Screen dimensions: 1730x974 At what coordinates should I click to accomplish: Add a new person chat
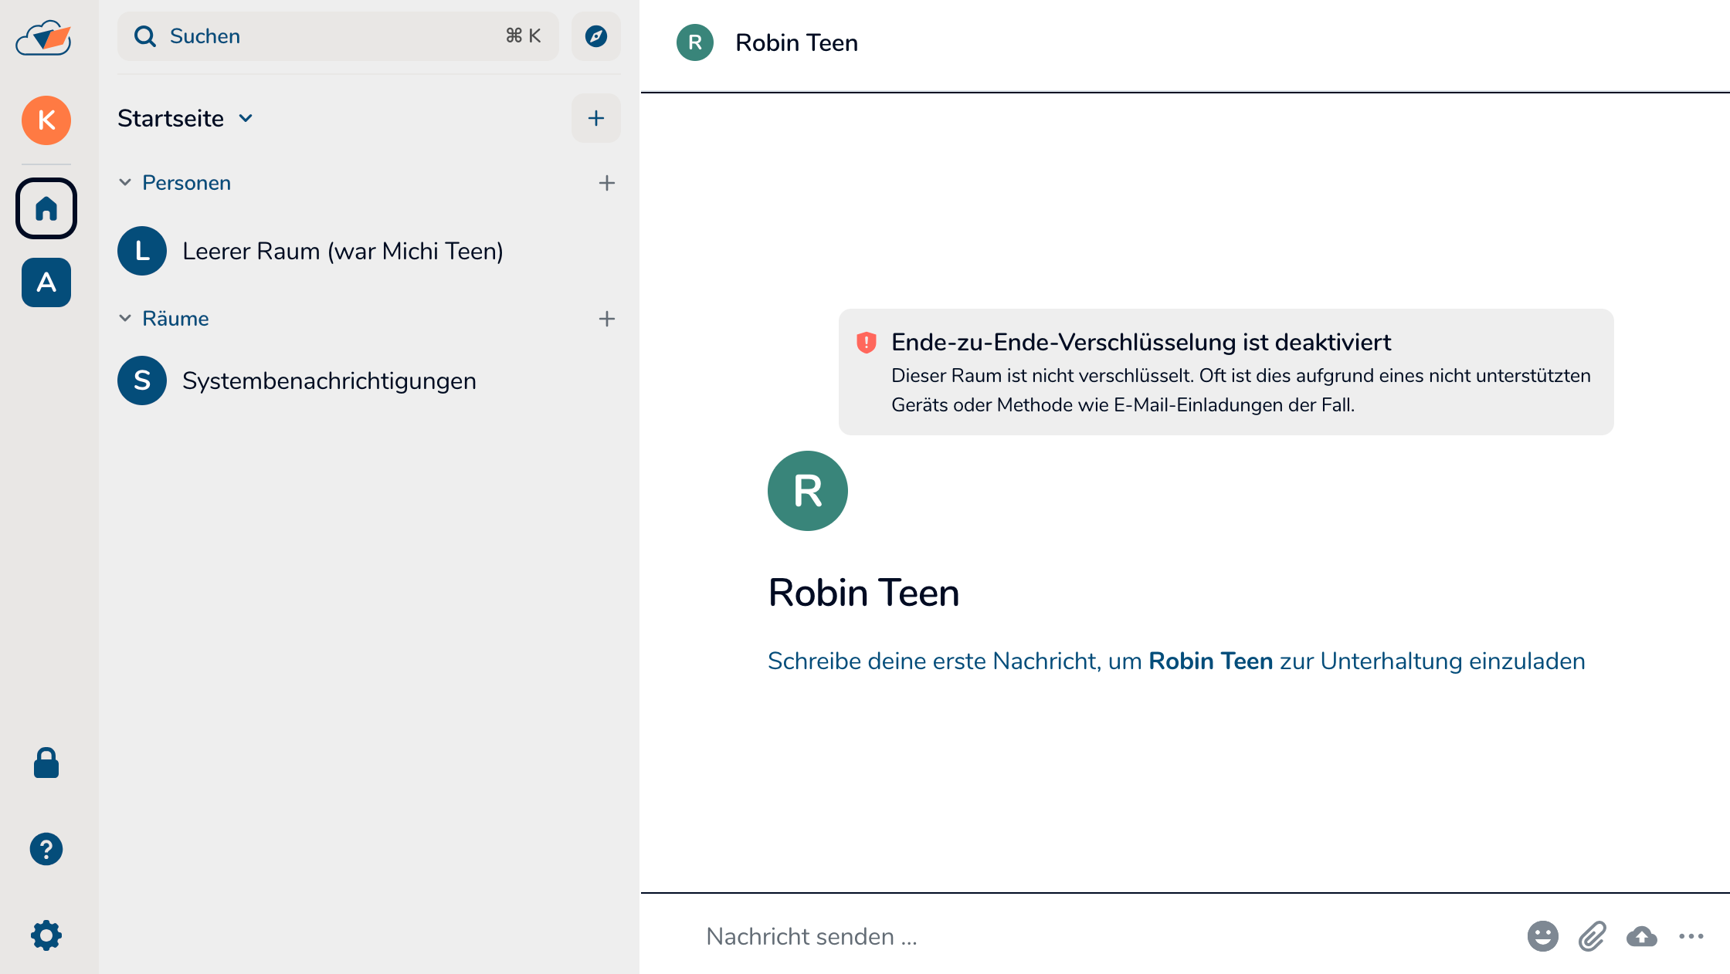click(x=606, y=183)
